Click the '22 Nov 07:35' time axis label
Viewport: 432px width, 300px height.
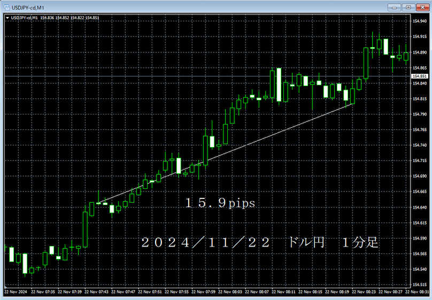(43, 292)
